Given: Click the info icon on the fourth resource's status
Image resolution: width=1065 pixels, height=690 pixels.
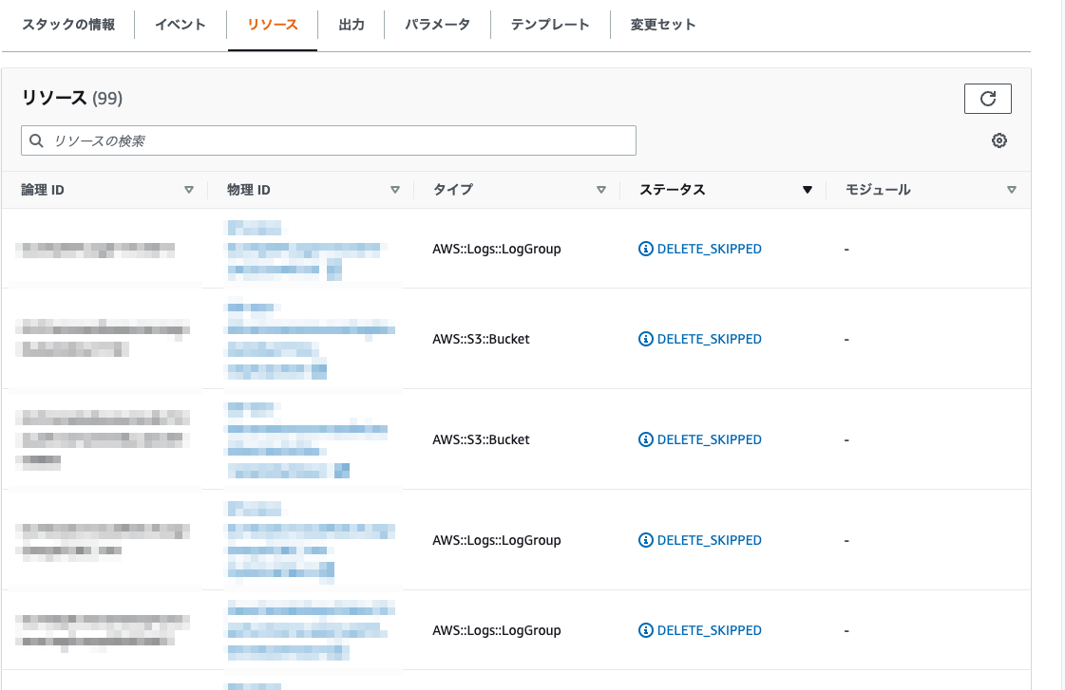Looking at the screenshot, I should point(645,539).
